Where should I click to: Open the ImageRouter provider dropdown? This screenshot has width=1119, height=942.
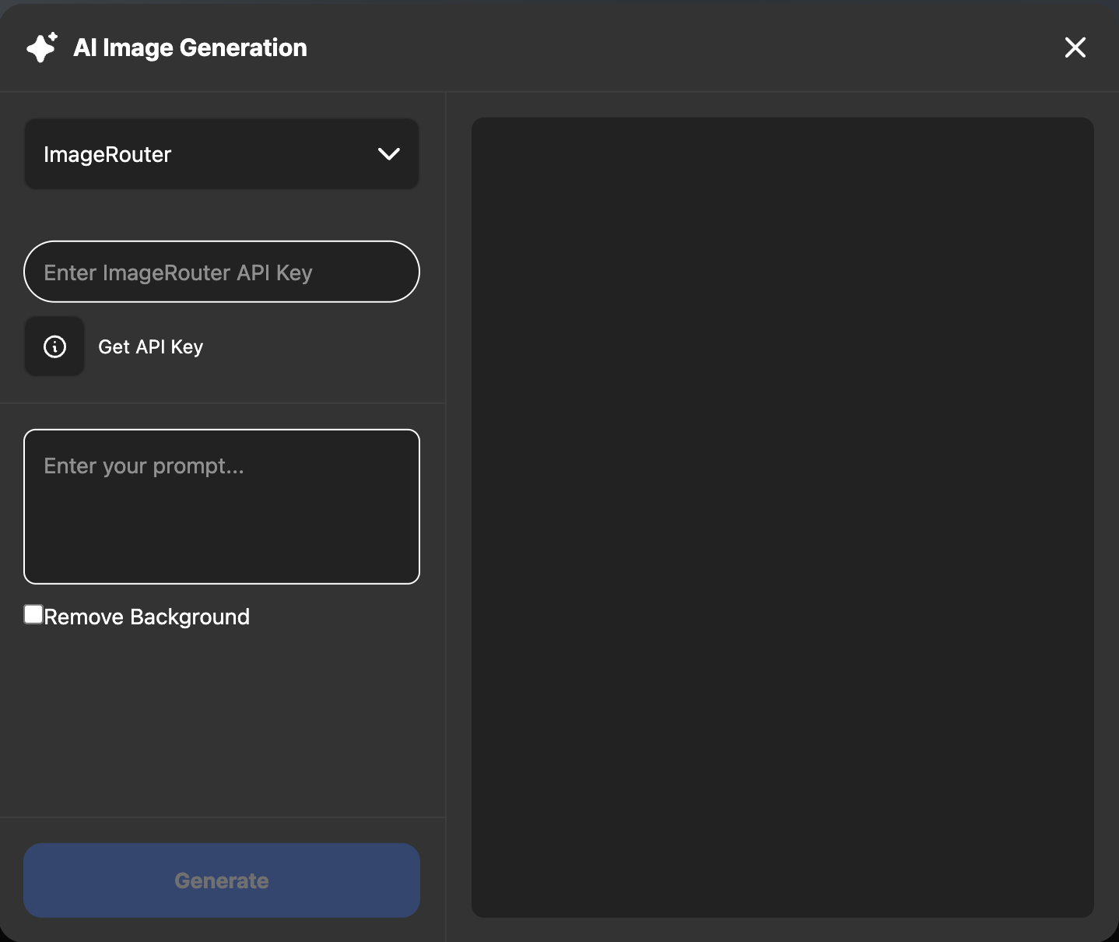point(222,154)
